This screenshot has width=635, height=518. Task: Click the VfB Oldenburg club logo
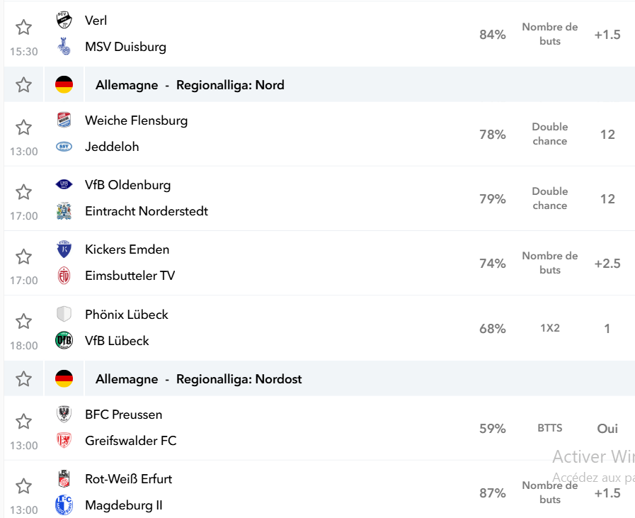coord(64,185)
